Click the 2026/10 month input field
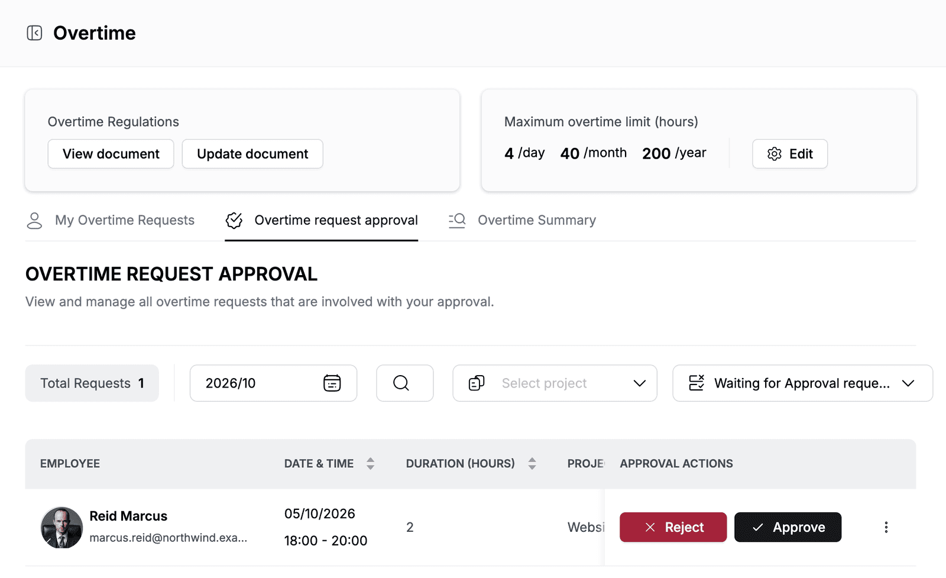 tap(273, 383)
